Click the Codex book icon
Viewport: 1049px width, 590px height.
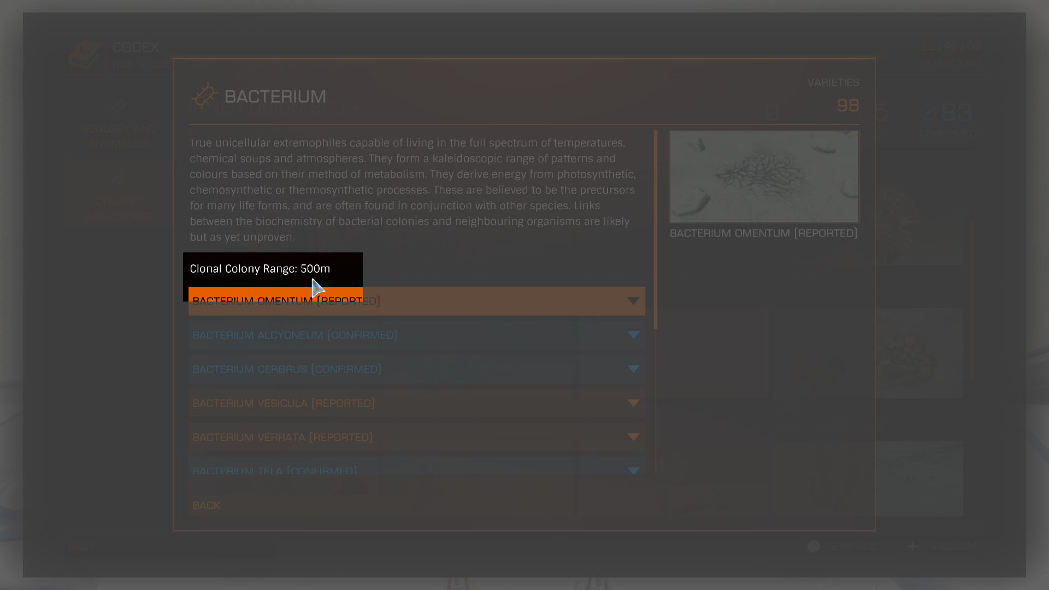click(85, 55)
